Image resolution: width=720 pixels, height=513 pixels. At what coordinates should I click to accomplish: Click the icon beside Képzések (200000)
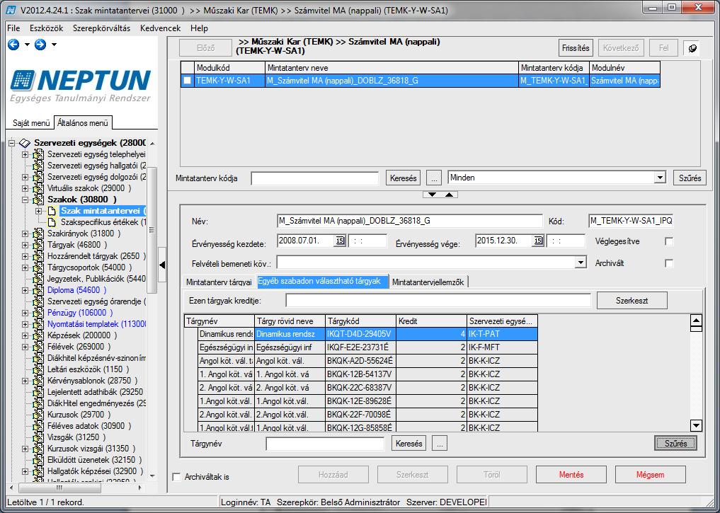(x=38, y=335)
